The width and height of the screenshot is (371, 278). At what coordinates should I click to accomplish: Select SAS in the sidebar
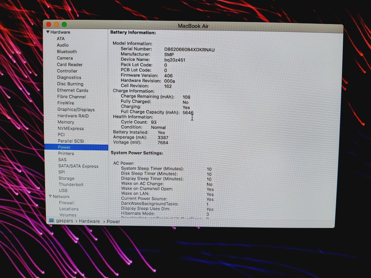click(x=63, y=160)
